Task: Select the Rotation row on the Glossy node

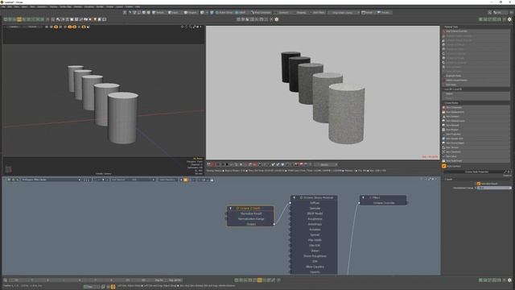Action: 315,230
